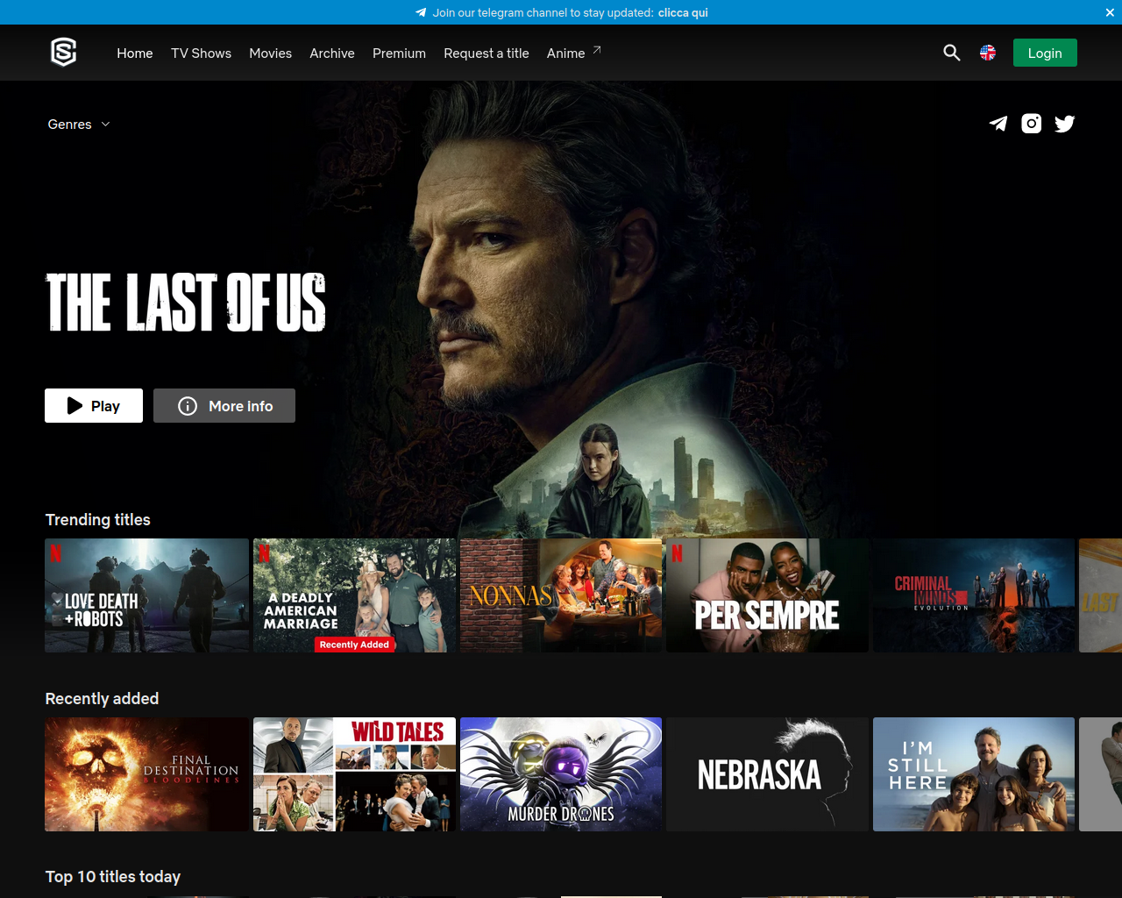Play The Last of Us

(x=94, y=406)
